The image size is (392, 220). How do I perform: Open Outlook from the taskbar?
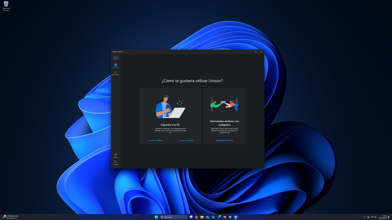pos(208,217)
